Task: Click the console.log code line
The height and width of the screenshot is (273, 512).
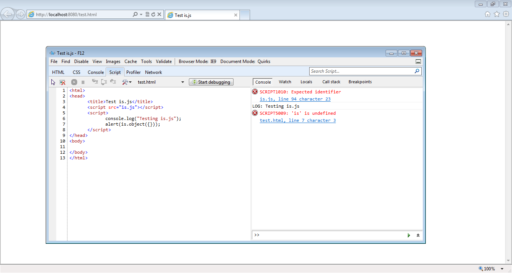Action: [143, 118]
